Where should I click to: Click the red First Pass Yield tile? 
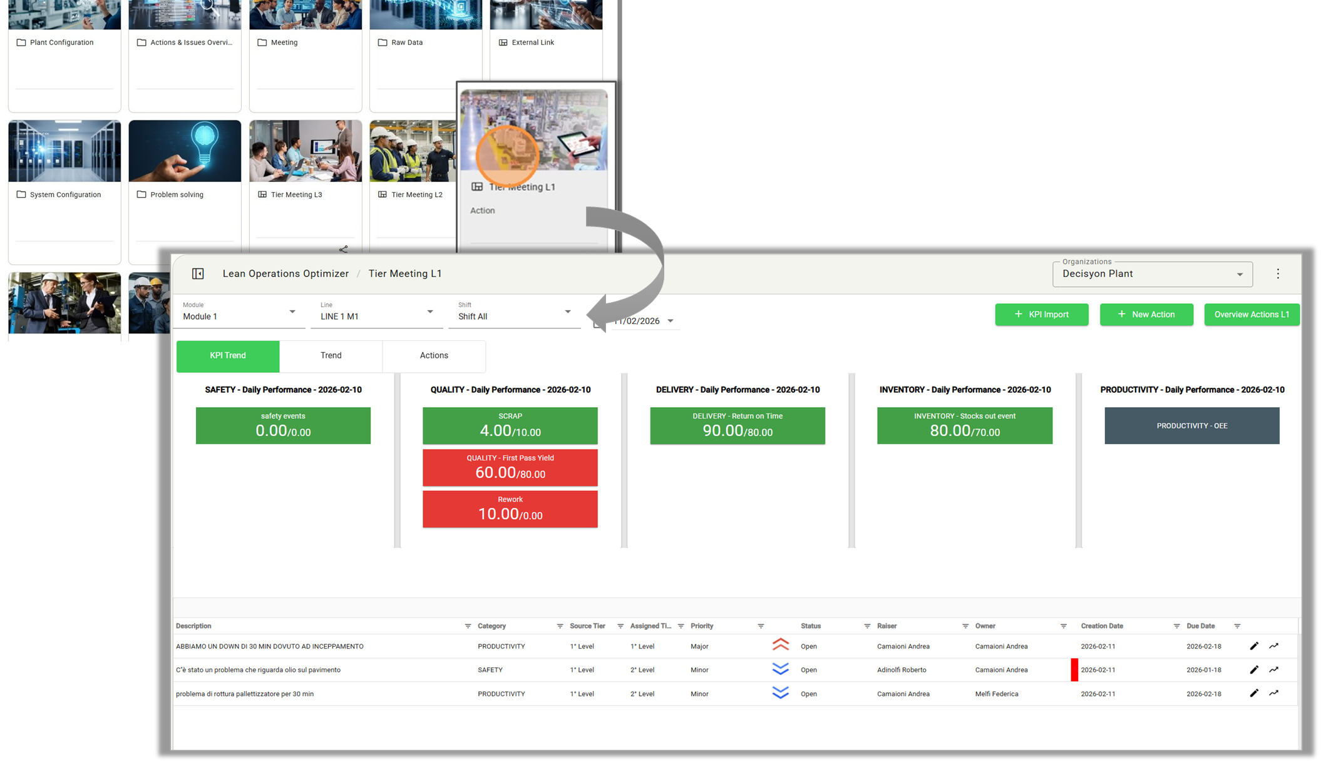[510, 467]
